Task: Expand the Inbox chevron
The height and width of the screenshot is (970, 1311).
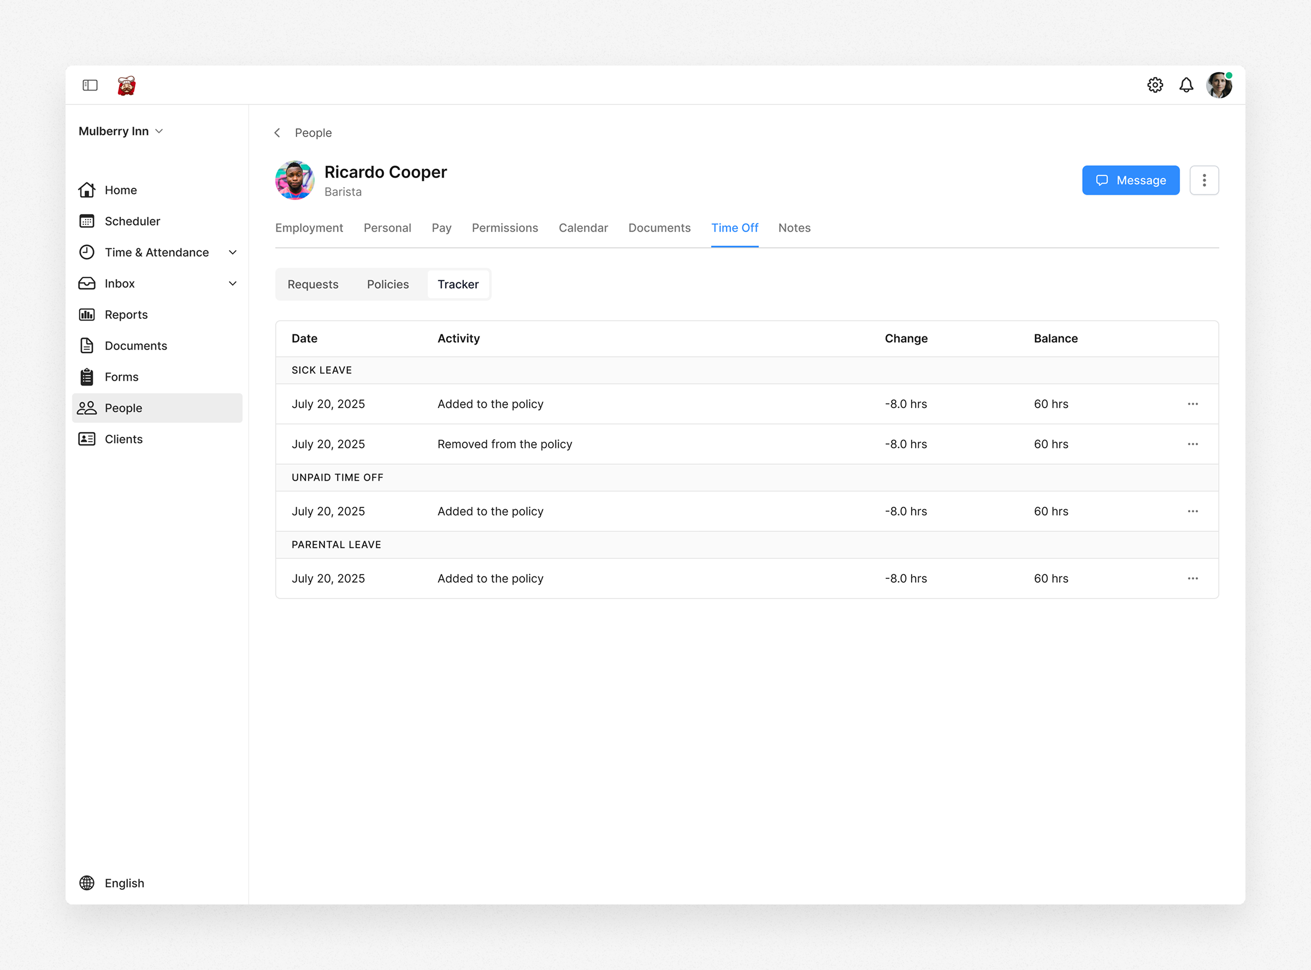Action: point(233,283)
